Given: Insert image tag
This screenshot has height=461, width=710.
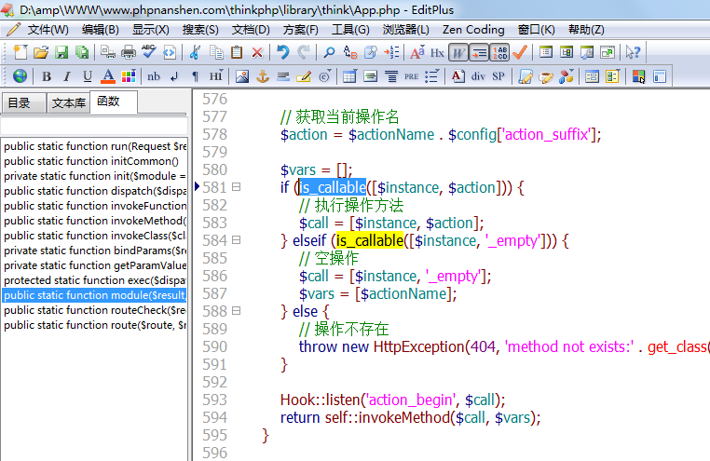Looking at the screenshot, I should click(x=242, y=76).
